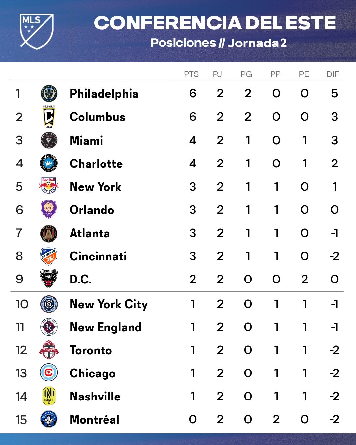Select the Philadelphia Union crest

point(49,93)
